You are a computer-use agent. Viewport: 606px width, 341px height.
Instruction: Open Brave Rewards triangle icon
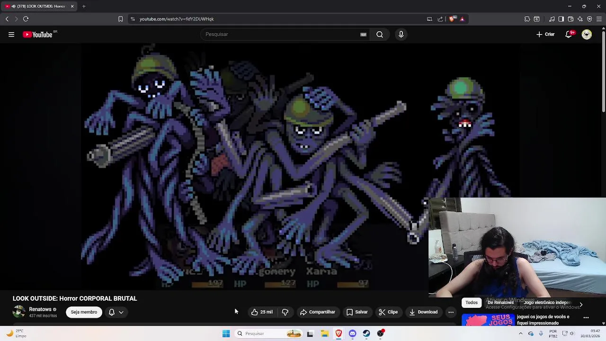coord(462,19)
